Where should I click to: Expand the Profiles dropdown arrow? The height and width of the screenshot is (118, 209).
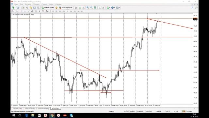20,8
